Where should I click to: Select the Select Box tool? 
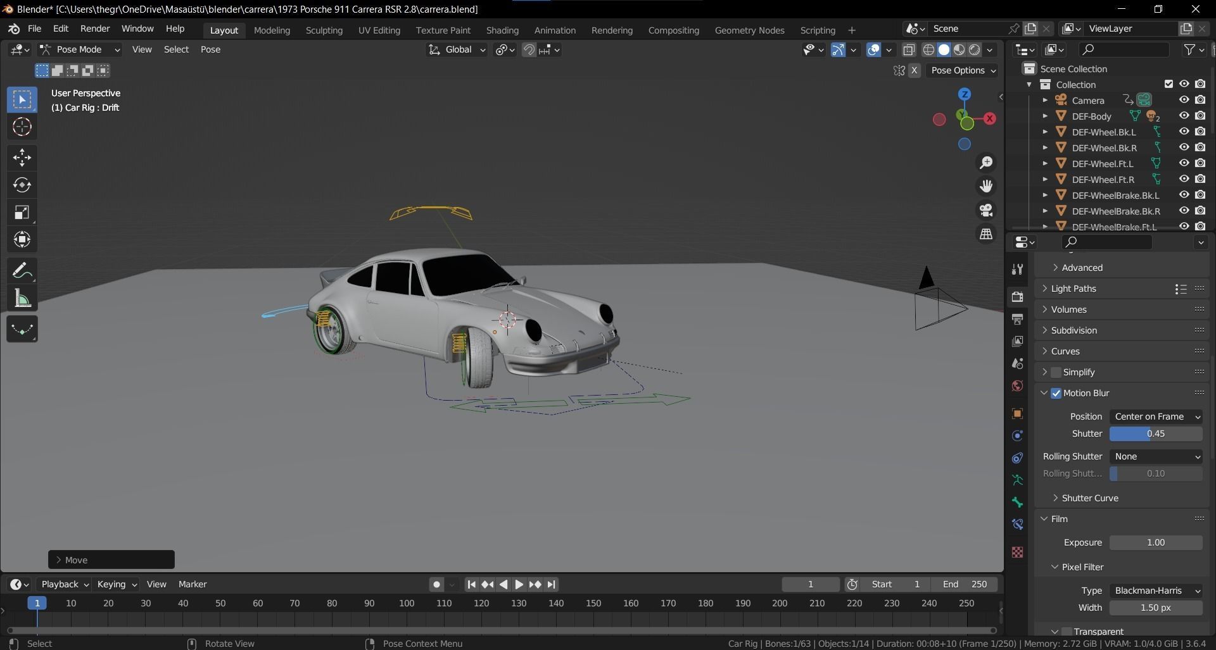[x=22, y=100]
